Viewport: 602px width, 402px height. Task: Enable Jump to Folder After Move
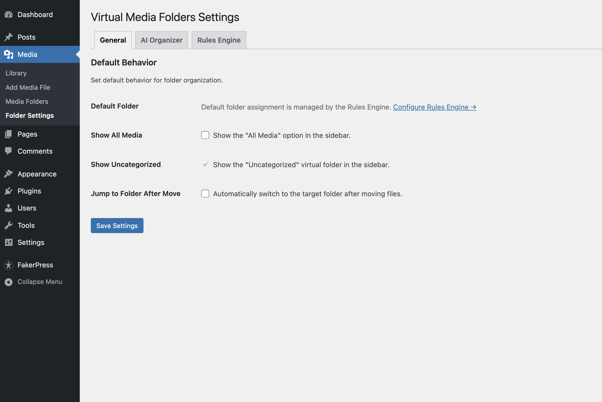click(x=205, y=193)
